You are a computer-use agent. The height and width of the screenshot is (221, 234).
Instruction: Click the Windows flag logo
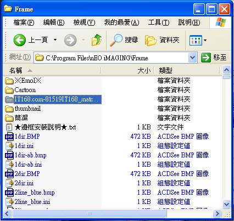220,22
